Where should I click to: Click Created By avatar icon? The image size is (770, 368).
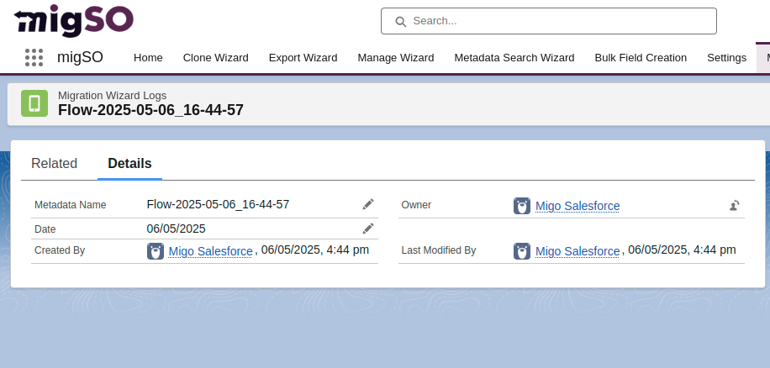click(x=156, y=251)
